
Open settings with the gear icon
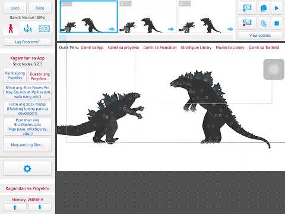point(27,169)
